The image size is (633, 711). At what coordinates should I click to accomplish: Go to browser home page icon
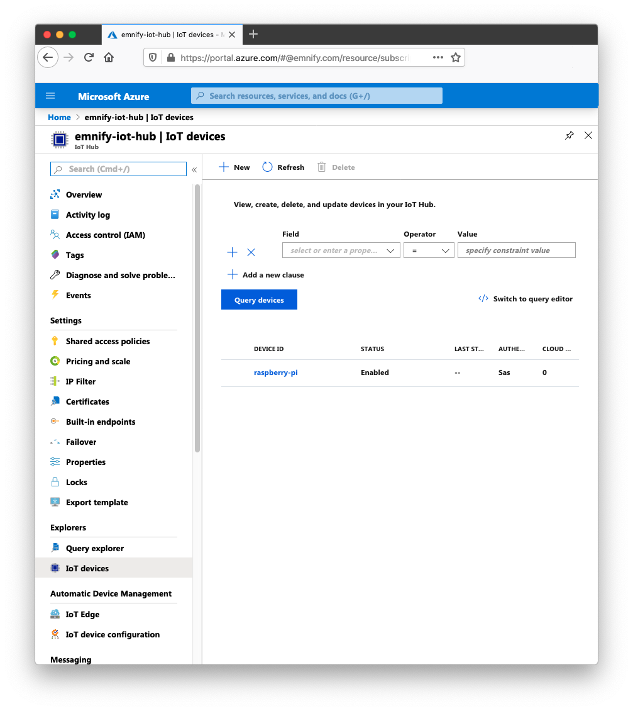(109, 58)
